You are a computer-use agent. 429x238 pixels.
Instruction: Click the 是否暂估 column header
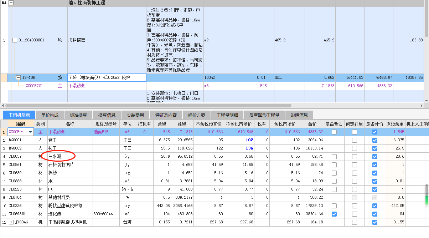point(334,124)
